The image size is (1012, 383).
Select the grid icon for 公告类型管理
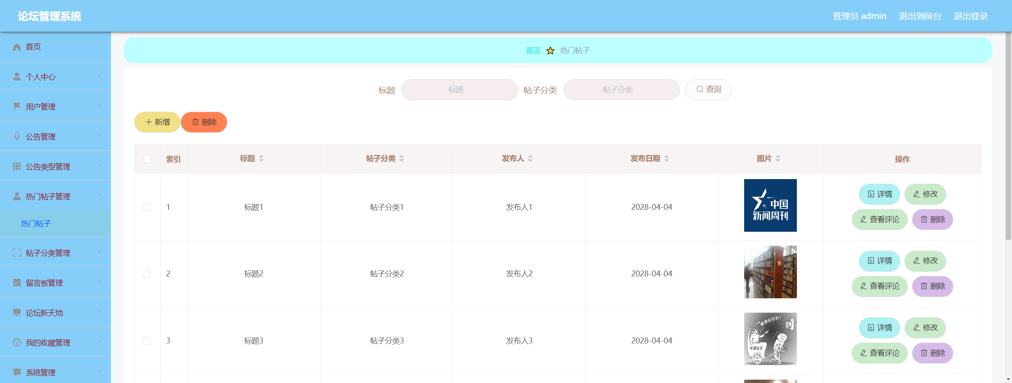17,166
